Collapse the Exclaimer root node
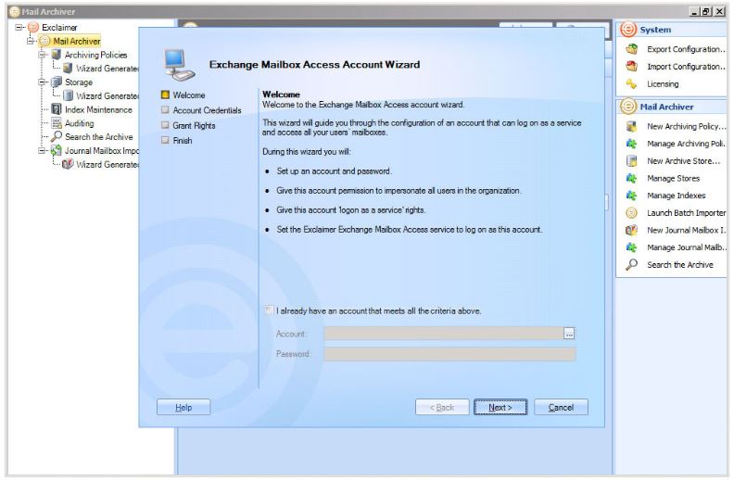 pyautogui.click(x=19, y=27)
